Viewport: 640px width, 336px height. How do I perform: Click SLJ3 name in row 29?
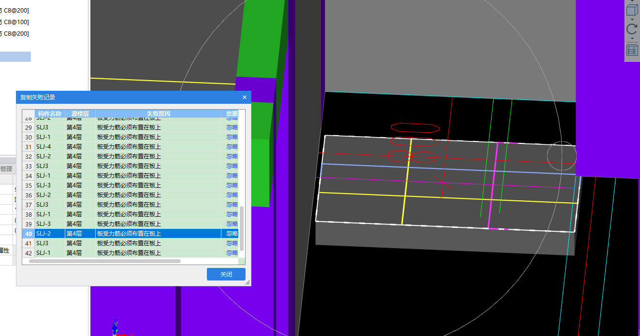[42, 127]
